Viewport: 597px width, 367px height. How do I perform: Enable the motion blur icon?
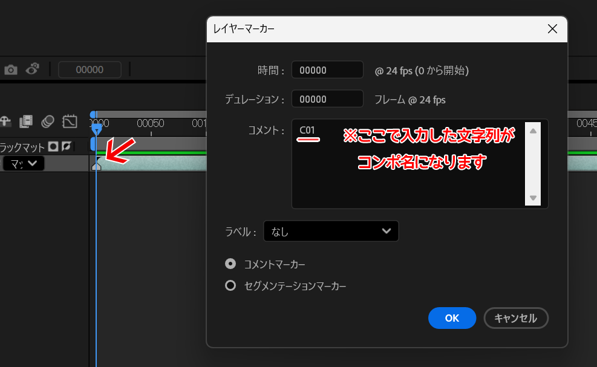pos(48,122)
